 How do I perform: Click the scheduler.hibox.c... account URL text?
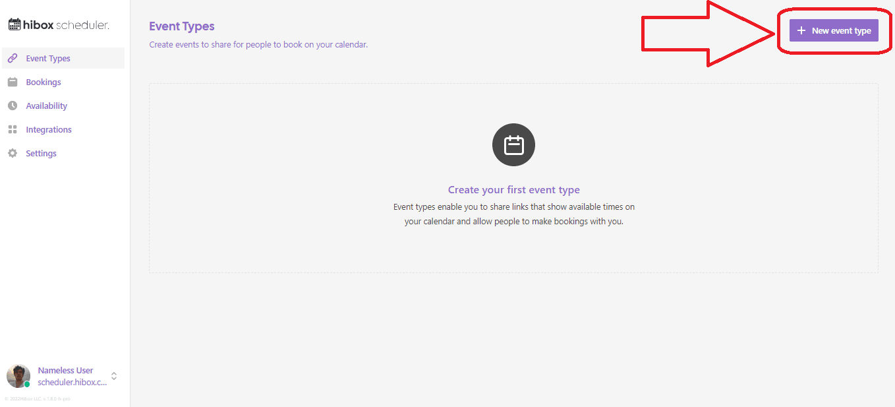(72, 383)
